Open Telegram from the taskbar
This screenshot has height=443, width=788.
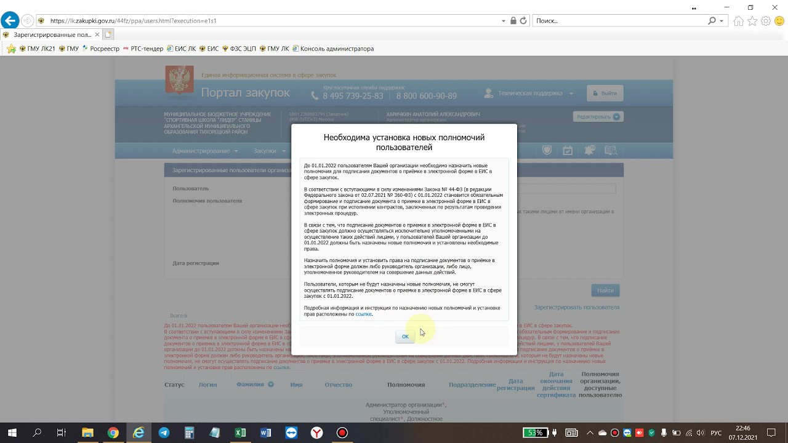coord(164,433)
